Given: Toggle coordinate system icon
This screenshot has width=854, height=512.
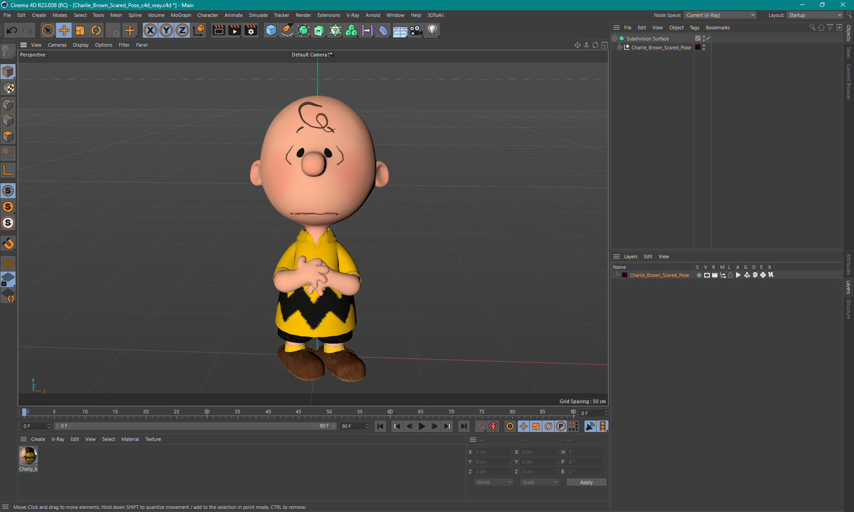Looking at the screenshot, I should click(199, 30).
